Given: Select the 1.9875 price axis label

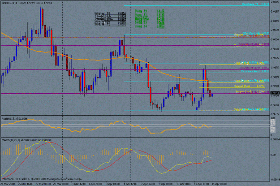Looking at the screenshot, I should click(275, 68).
